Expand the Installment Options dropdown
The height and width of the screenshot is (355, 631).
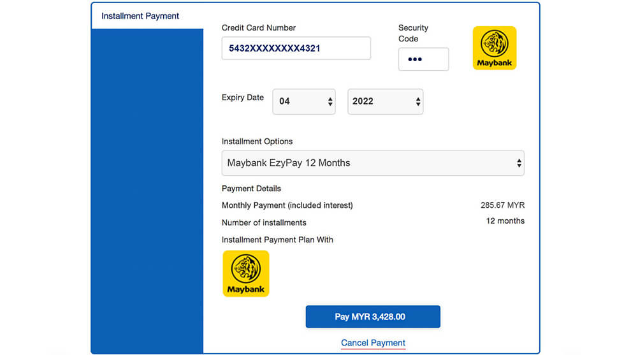pos(373,163)
